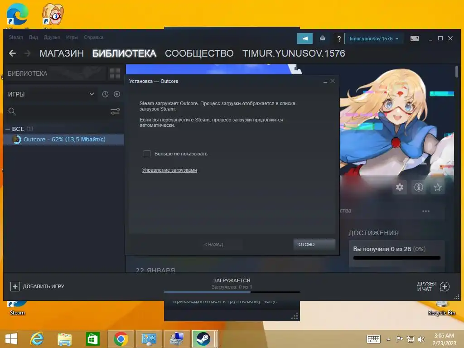The width and height of the screenshot is (464, 348).
Task: Open the inbox envelope icon
Action: click(x=322, y=38)
